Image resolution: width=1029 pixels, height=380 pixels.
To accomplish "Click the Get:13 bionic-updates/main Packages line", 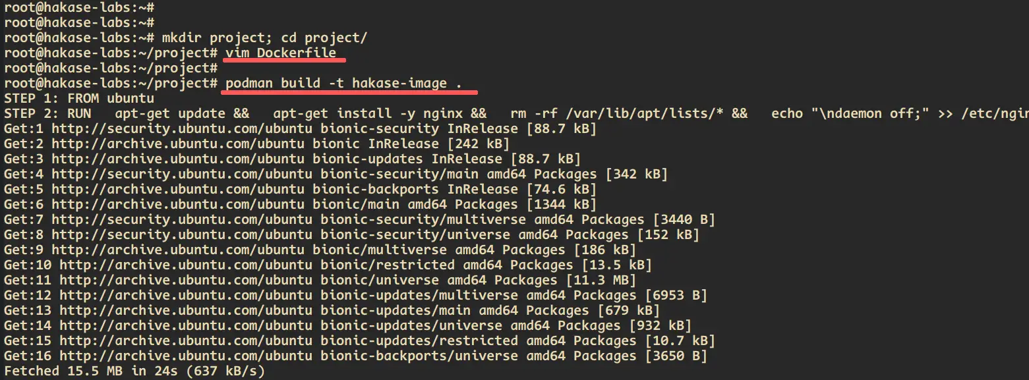I will tap(332, 311).
